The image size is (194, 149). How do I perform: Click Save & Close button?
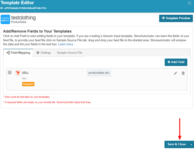[177, 144]
